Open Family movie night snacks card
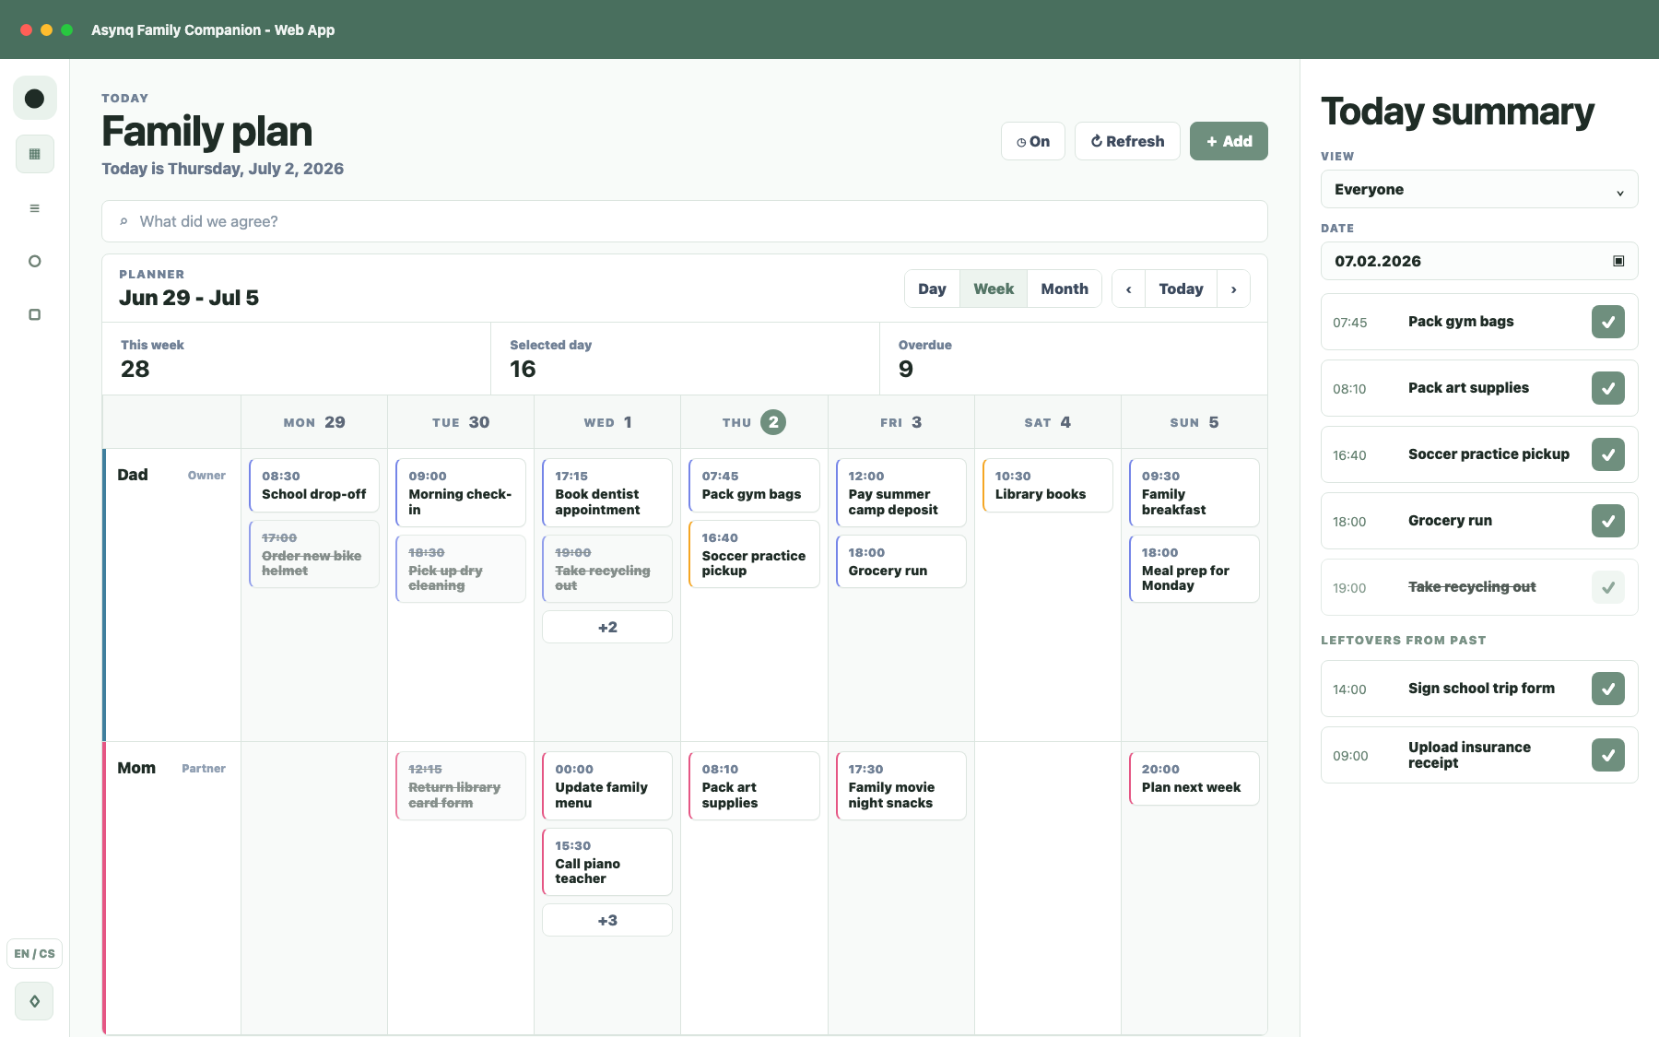The image size is (1659, 1037). (x=901, y=785)
